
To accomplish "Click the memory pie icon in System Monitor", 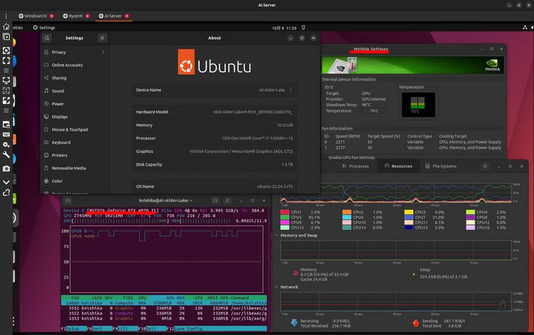I will (x=295, y=273).
